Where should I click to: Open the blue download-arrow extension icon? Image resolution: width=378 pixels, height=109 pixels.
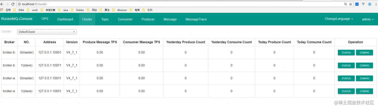[x=357, y=4]
